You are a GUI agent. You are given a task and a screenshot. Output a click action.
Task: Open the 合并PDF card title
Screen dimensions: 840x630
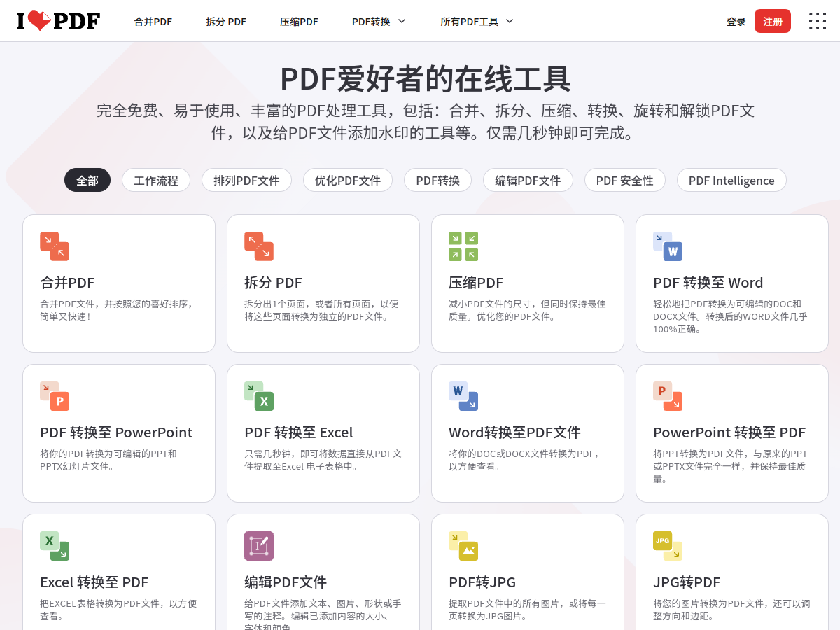pyautogui.click(x=67, y=283)
